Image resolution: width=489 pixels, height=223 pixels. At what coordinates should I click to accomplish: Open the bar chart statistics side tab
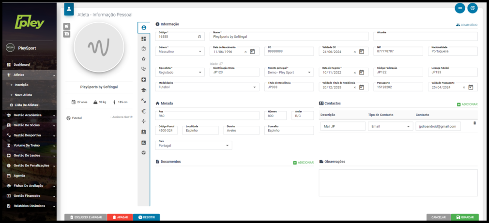click(144, 143)
